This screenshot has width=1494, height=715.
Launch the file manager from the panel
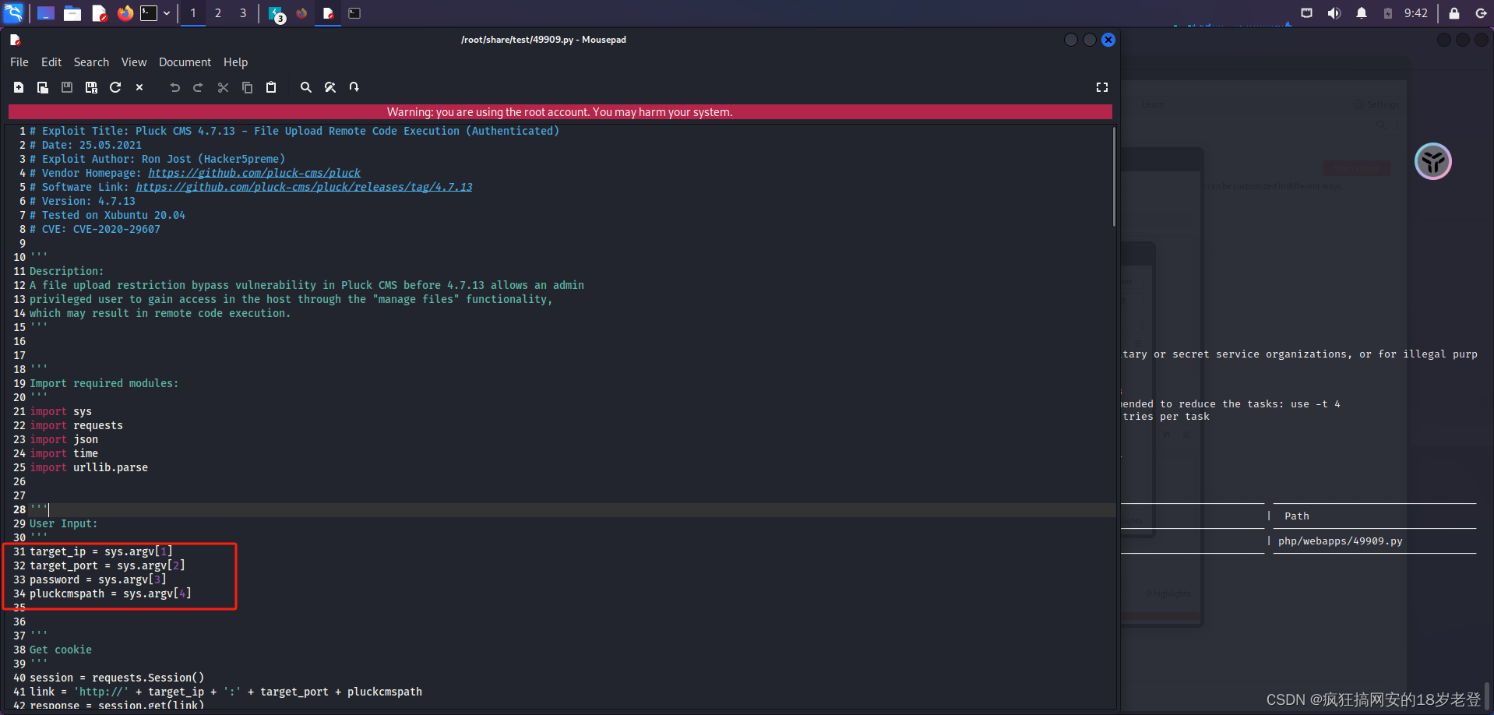(x=72, y=13)
